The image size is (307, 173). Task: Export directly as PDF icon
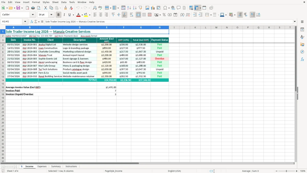coord(27,8)
